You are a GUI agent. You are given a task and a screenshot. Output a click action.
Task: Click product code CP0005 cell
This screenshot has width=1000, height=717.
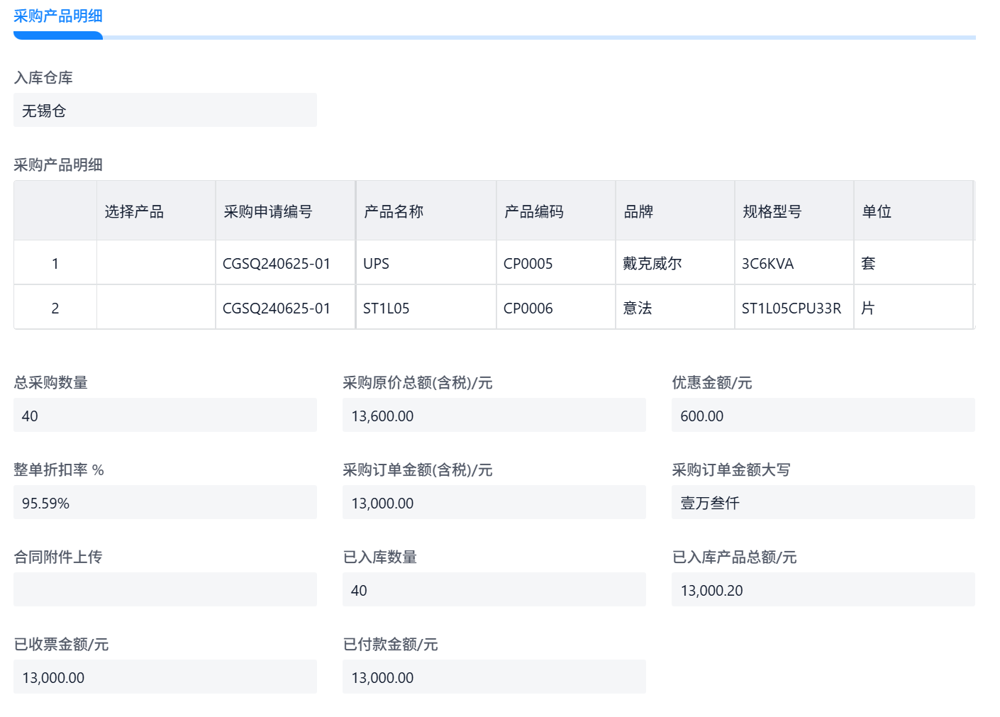555,263
